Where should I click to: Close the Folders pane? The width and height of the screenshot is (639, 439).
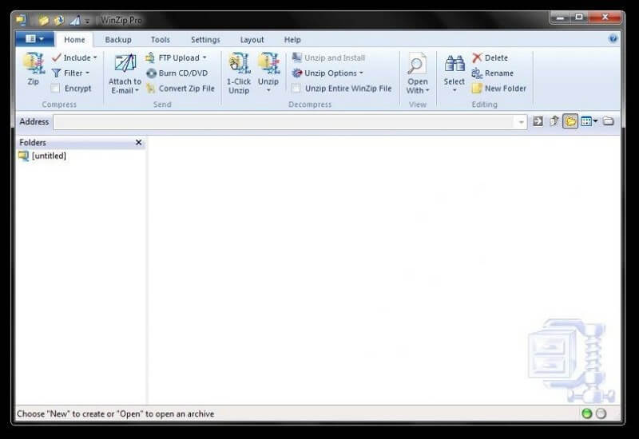point(138,142)
